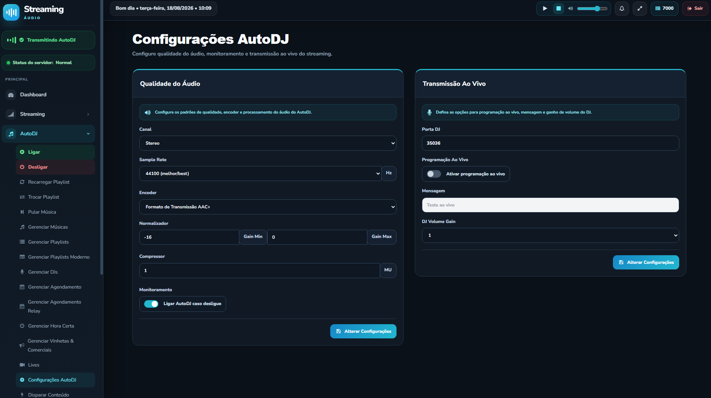Screen dimensions: 711x398
Task: Click the Gain Min input showing -16
Action: click(x=189, y=237)
